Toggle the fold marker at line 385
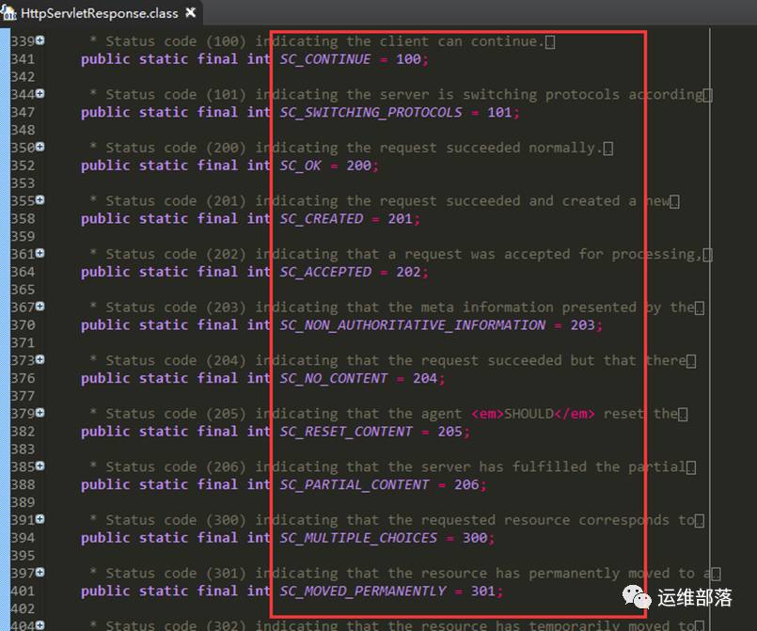The width and height of the screenshot is (757, 631). (39, 466)
